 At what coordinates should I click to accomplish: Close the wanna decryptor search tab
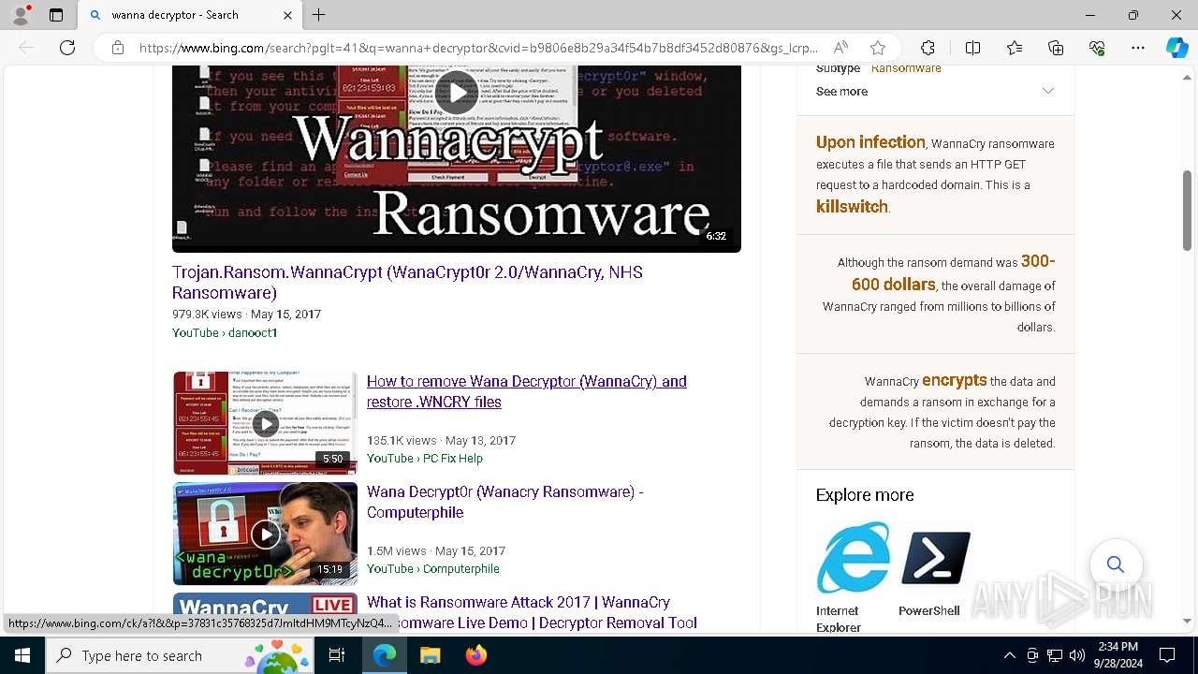tap(287, 15)
